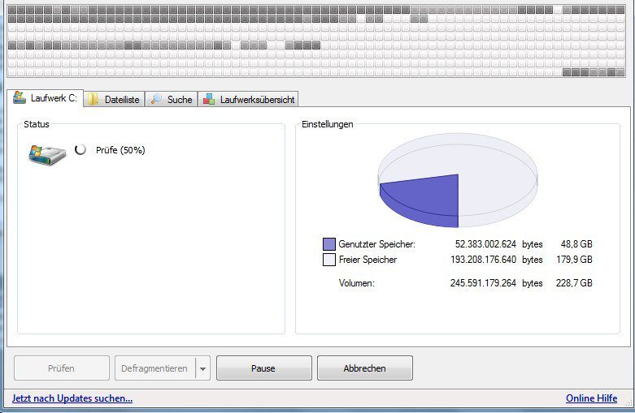The height and width of the screenshot is (413, 635).
Task: Click the 48,8 GB value
Action: 576,244
